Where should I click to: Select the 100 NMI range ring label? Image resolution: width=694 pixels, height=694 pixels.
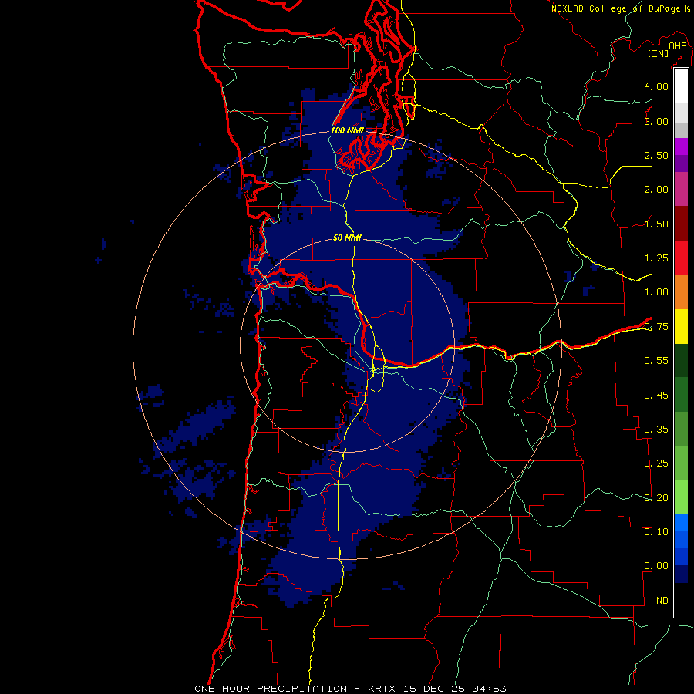click(x=347, y=130)
